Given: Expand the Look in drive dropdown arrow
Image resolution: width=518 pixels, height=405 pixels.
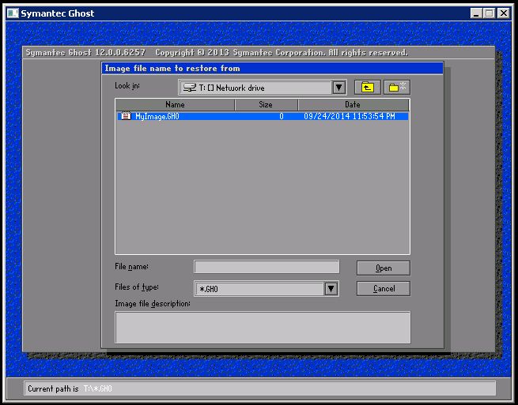Looking at the screenshot, I should click(x=338, y=88).
